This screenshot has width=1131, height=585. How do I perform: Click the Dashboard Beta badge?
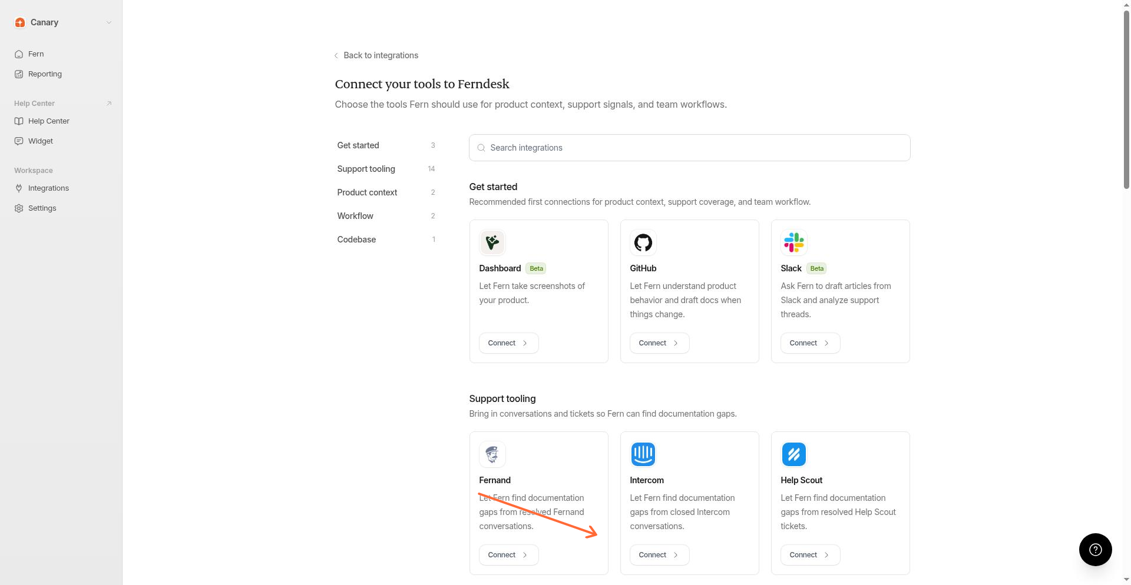tap(536, 268)
